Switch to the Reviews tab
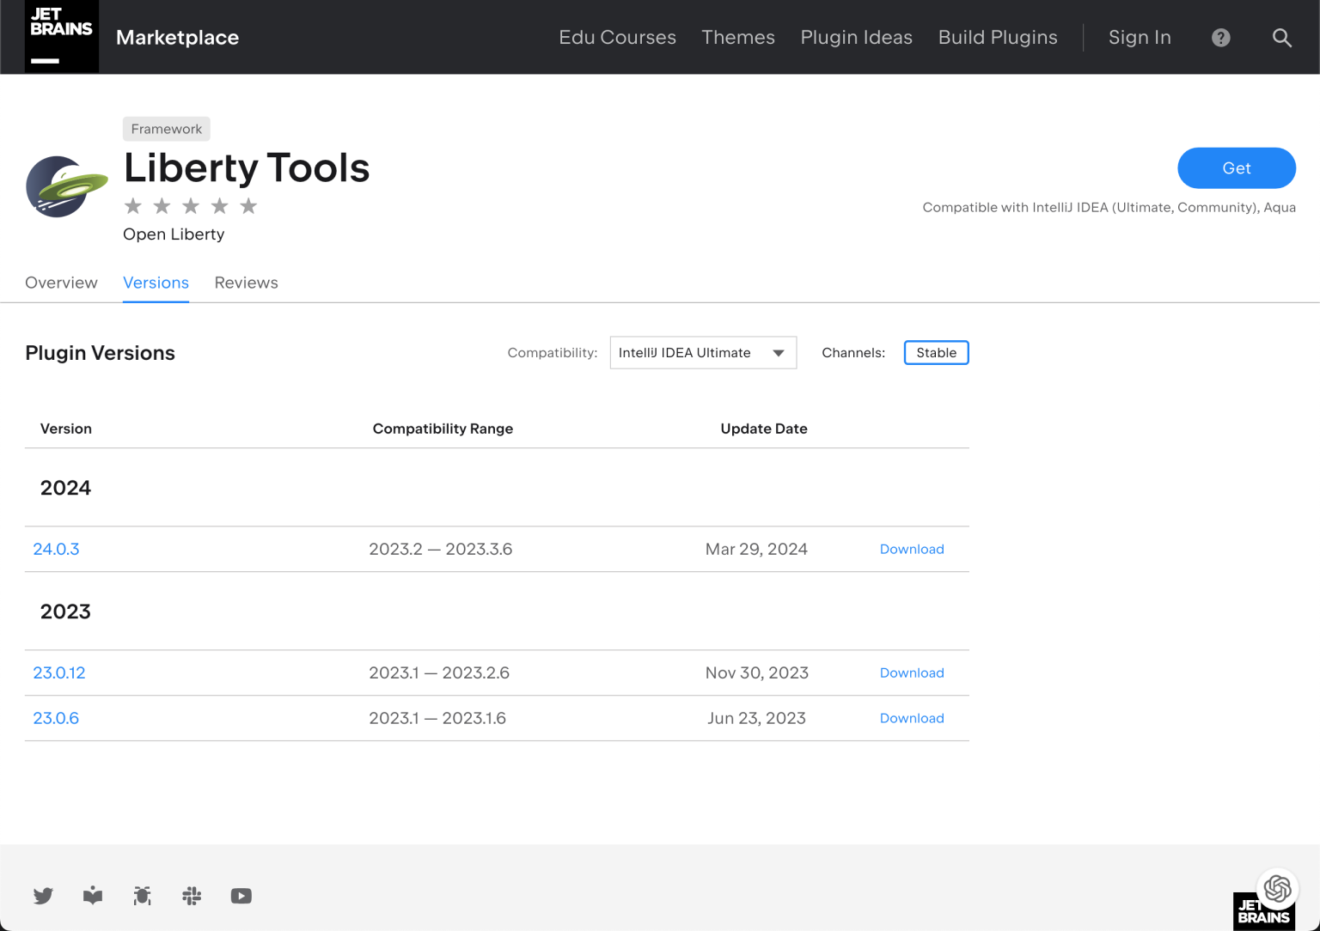This screenshot has height=931, width=1320. point(246,283)
